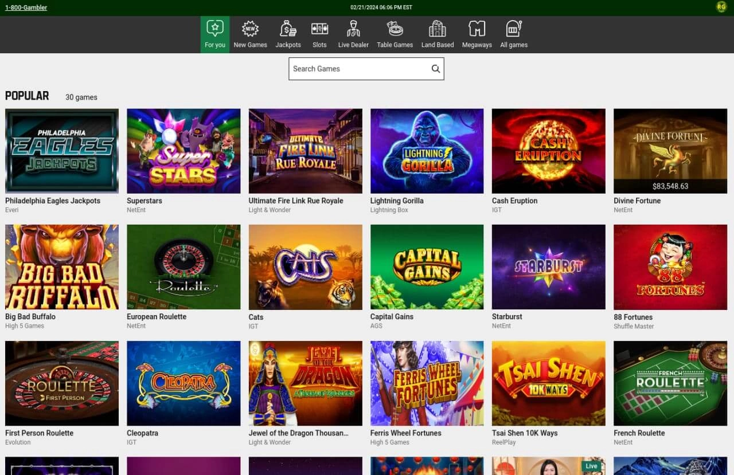734x475 pixels.
Task: Launch the Capital Gains thumbnail
Action: pyautogui.click(x=427, y=267)
